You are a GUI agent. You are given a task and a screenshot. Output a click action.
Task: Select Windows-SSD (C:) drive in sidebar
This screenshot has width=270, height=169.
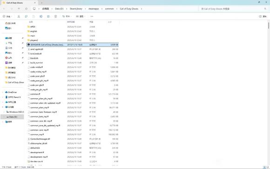tap(15, 112)
